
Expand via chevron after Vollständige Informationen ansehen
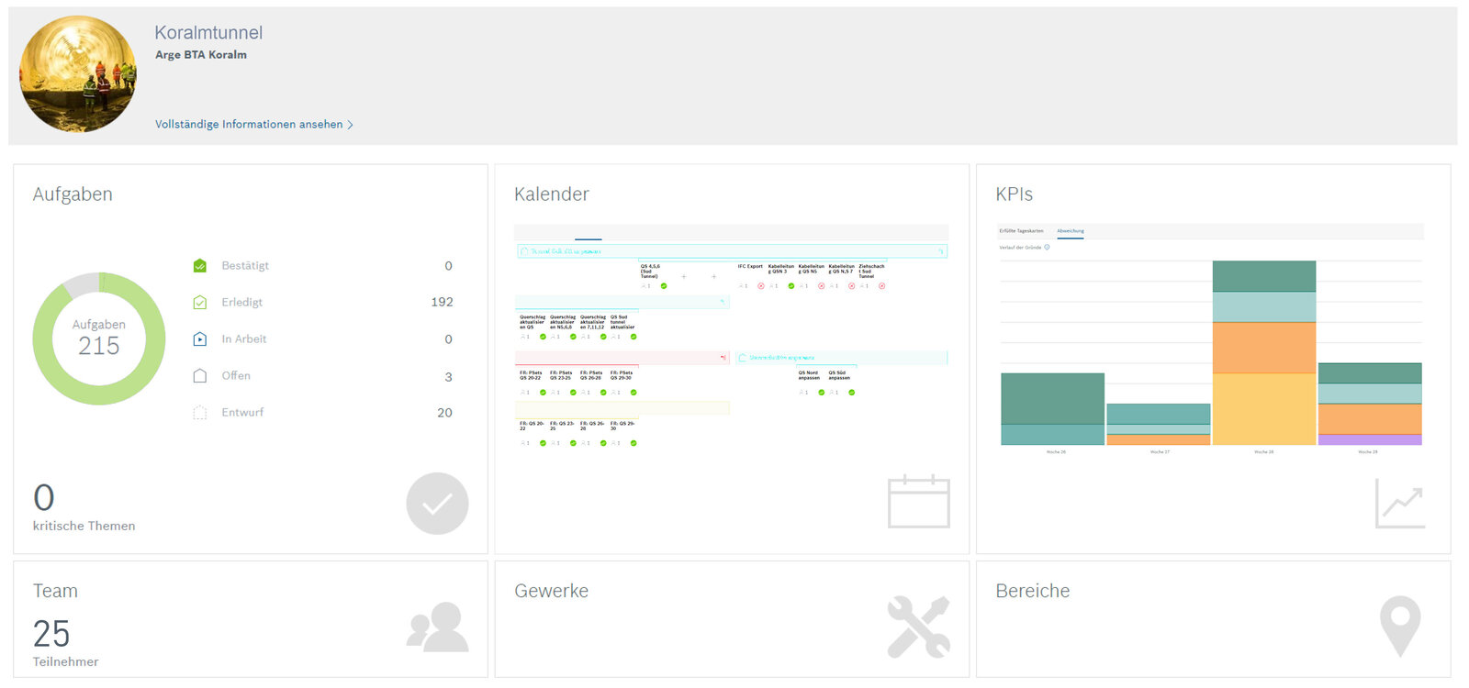350,125
